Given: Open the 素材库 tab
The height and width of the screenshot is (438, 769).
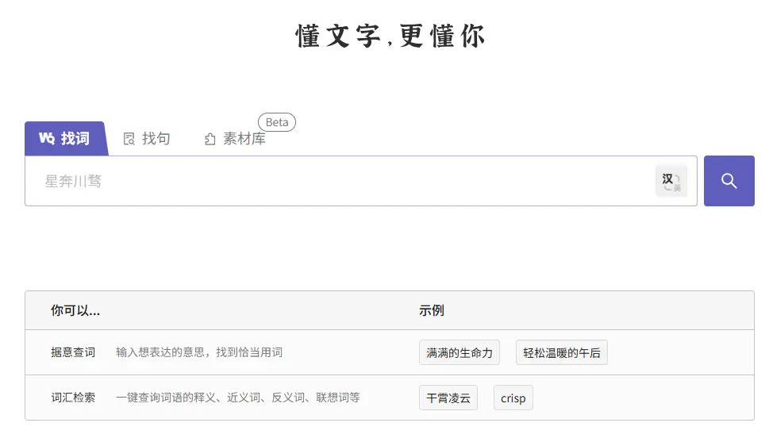Looking at the screenshot, I should pos(244,139).
